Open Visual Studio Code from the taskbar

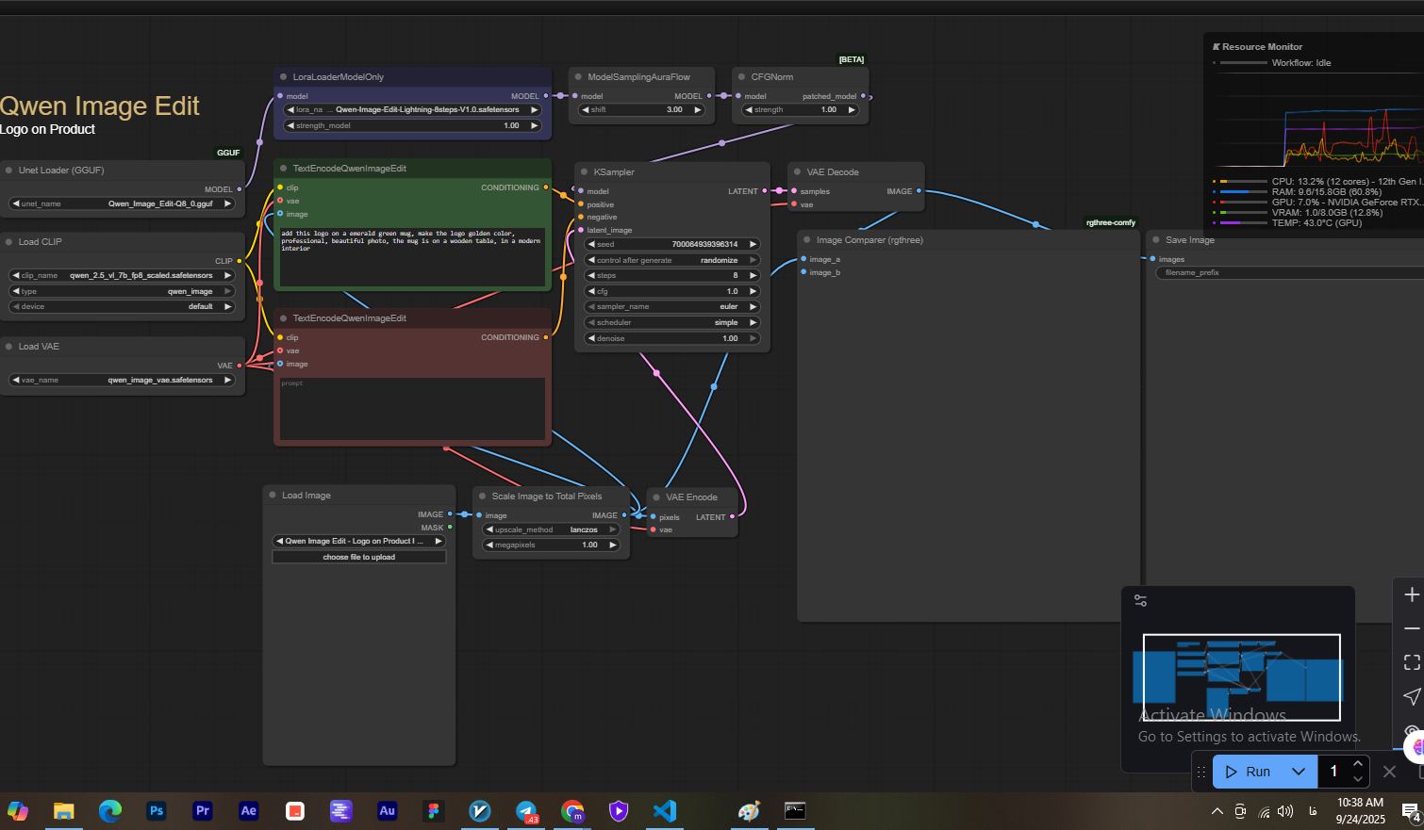664,811
